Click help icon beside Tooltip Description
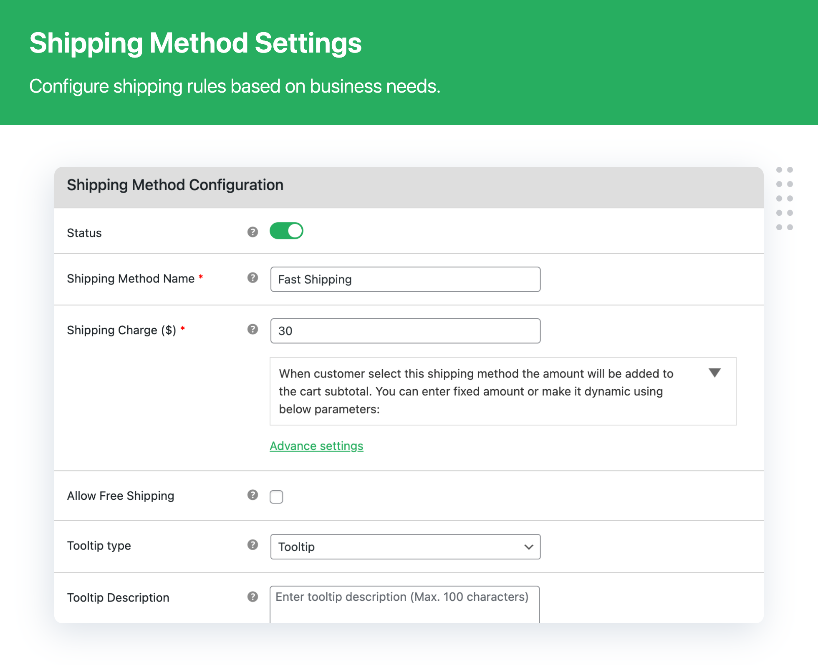Image resolution: width=818 pixels, height=665 pixels. coord(252,597)
